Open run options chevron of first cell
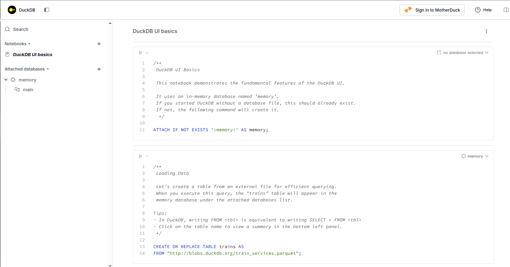The width and height of the screenshot is (510, 267). pyautogui.click(x=147, y=53)
